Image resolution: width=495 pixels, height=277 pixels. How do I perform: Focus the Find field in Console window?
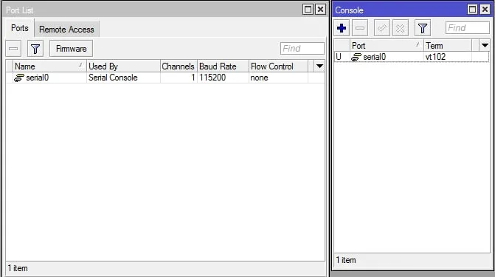tap(467, 28)
